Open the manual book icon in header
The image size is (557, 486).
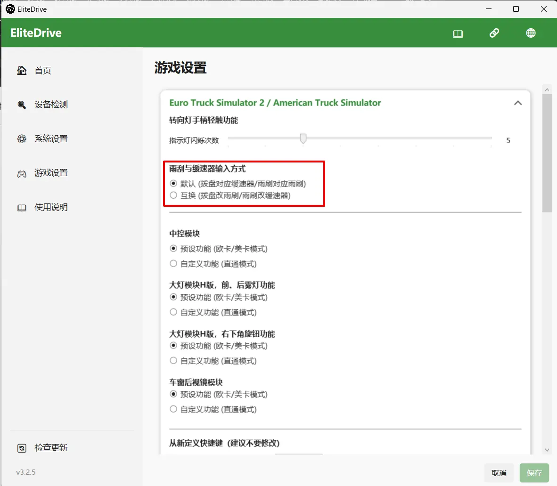point(458,34)
